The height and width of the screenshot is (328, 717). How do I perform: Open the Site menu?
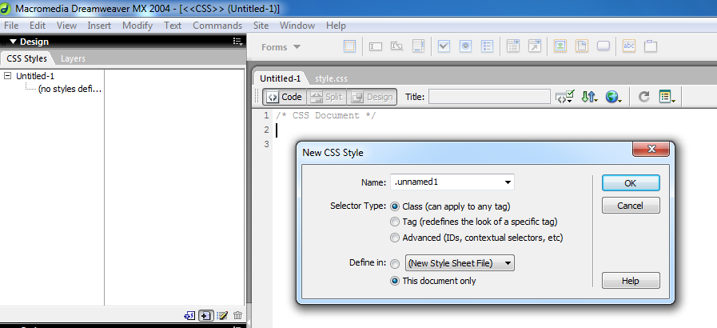(x=261, y=26)
